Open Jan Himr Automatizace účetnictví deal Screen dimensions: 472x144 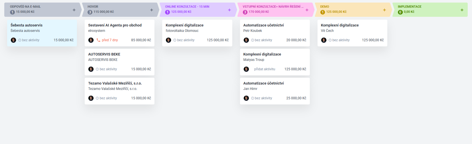pyautogui.click(x=263, y=83)
